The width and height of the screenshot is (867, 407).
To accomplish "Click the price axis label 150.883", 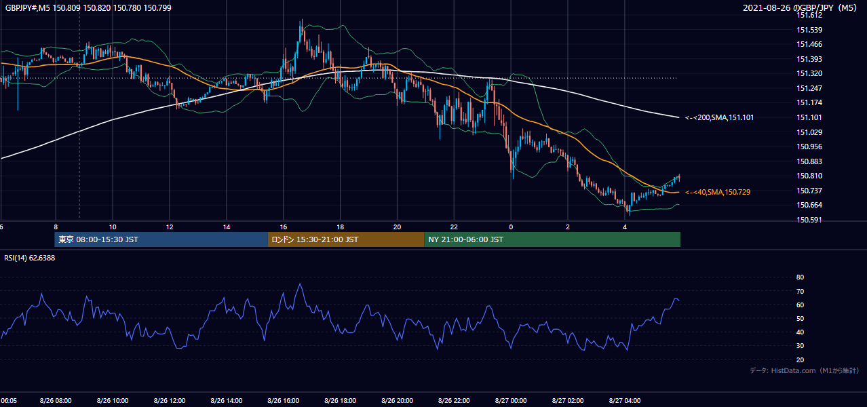I will 809,161.
